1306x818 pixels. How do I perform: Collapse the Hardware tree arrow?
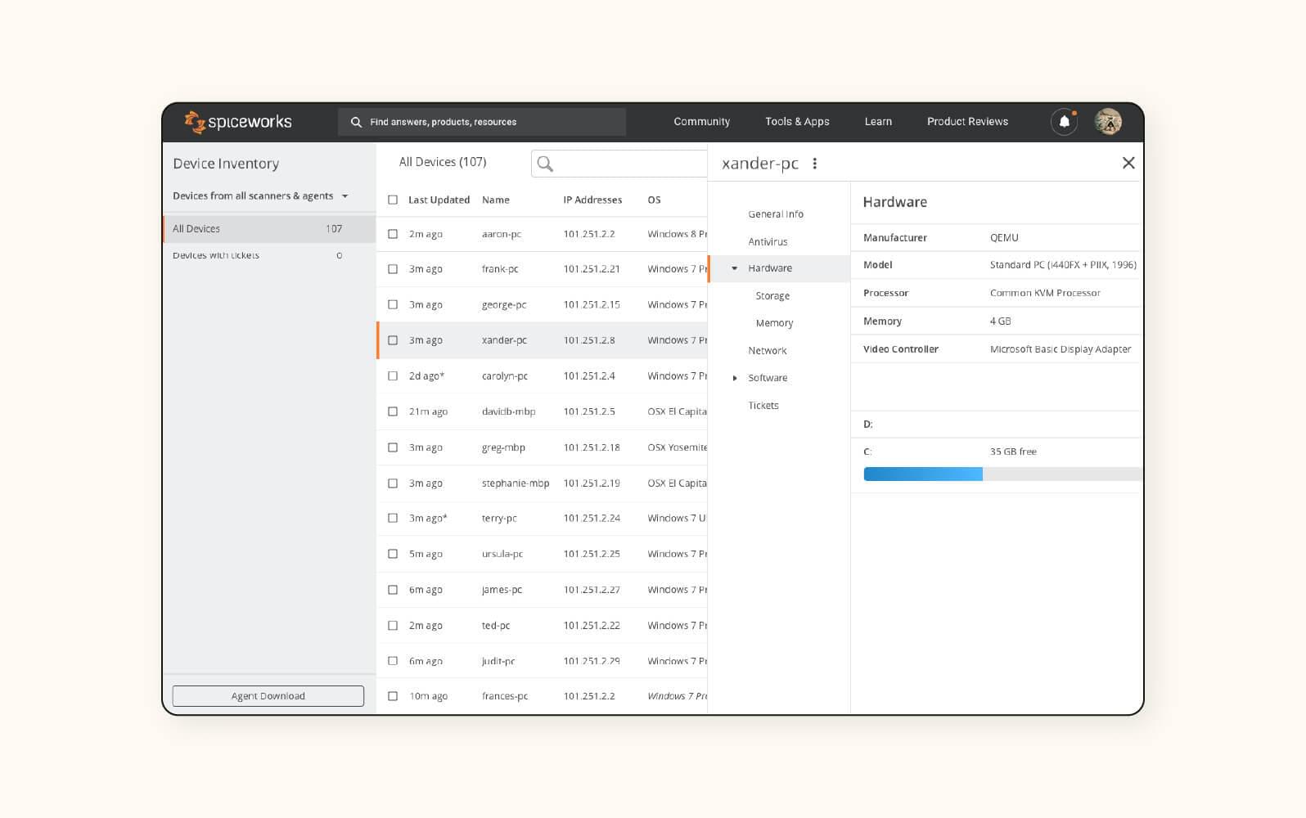(x=735, y=268)
